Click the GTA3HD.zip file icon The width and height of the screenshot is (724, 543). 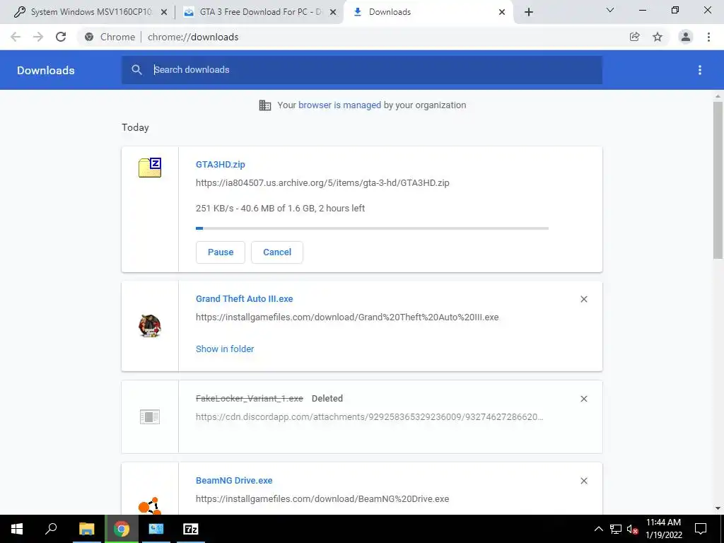(150, 168)
